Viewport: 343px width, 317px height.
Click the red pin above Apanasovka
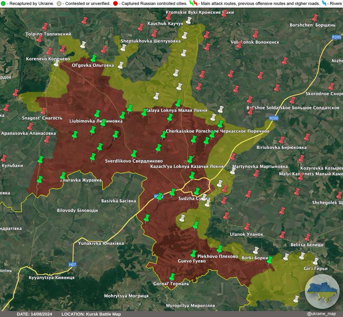tap(30, 127)
